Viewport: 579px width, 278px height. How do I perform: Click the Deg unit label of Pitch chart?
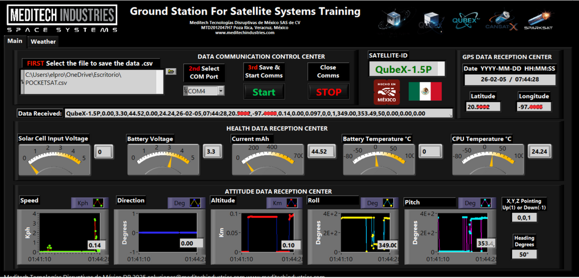point(470,203)
